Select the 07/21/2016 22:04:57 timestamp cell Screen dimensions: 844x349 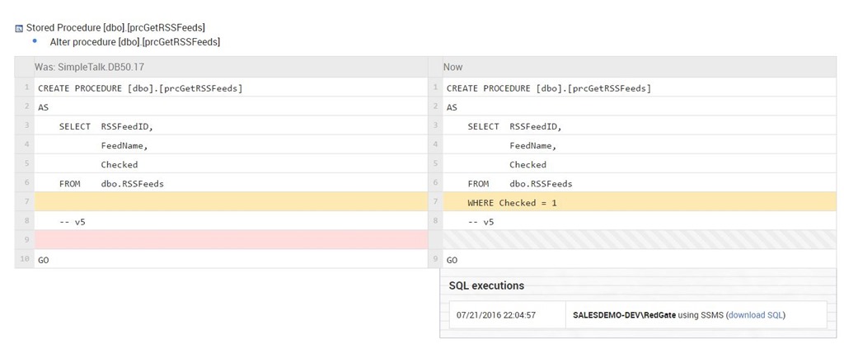496,314
